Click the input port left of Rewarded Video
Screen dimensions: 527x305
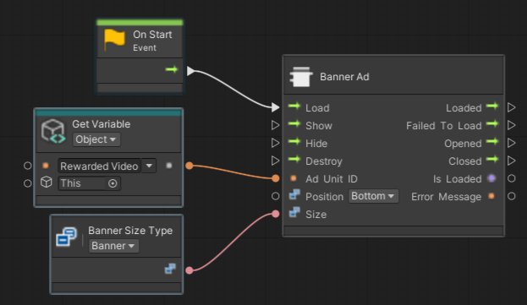pyautogui.click(x=28, y=166)
